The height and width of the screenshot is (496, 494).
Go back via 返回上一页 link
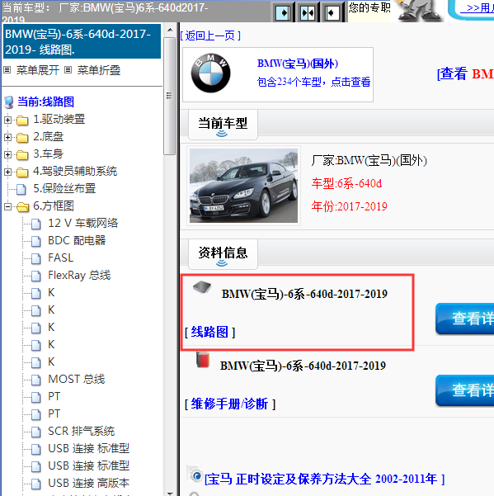tap(210, 35)
